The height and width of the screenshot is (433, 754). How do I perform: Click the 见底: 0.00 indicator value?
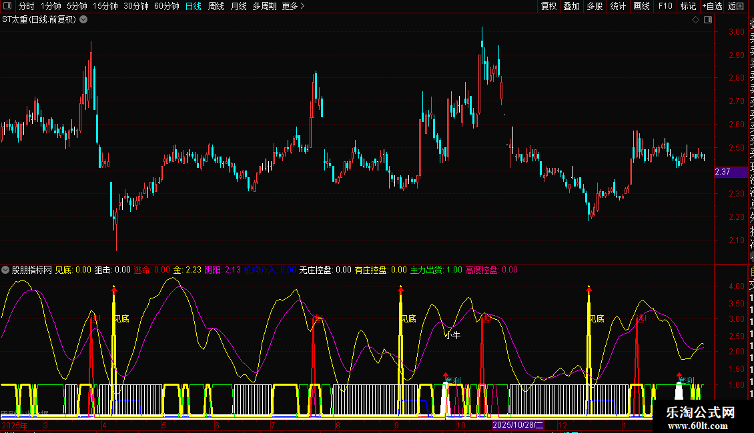[x=73, y=270]
